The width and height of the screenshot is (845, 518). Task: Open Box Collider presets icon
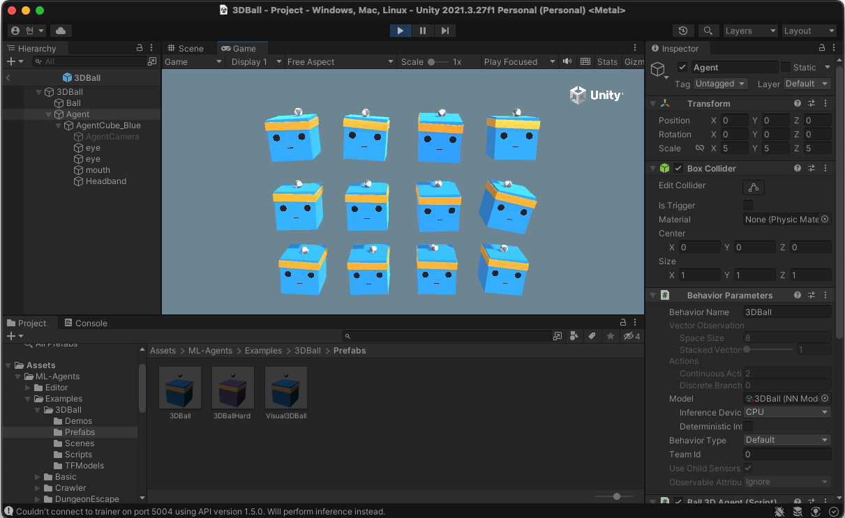click(x=812, y=168)
